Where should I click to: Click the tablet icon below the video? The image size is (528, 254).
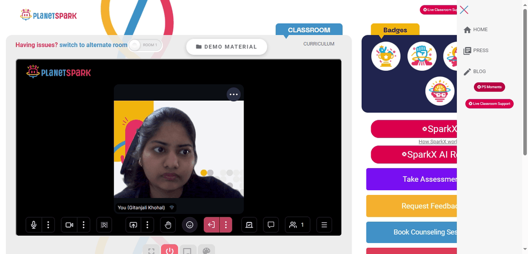pyautogui.click(x=188, y=251)
